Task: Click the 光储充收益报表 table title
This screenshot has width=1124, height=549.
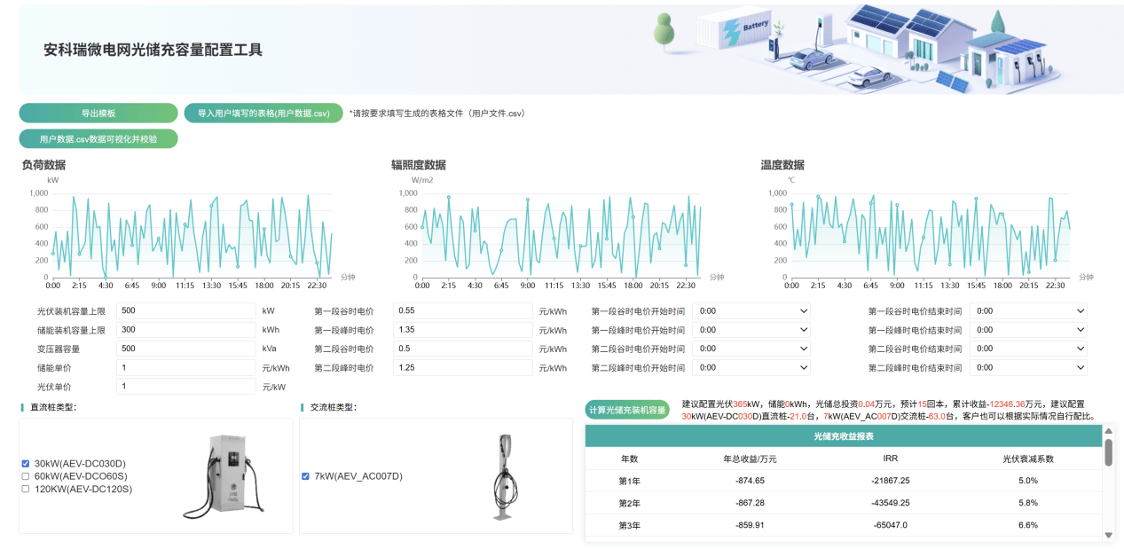Action: (844, 436)
